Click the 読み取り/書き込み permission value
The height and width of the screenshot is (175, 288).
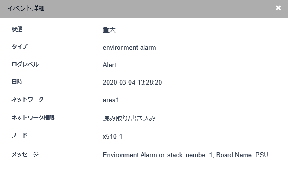pyautogui.click(x=129, y=118)
